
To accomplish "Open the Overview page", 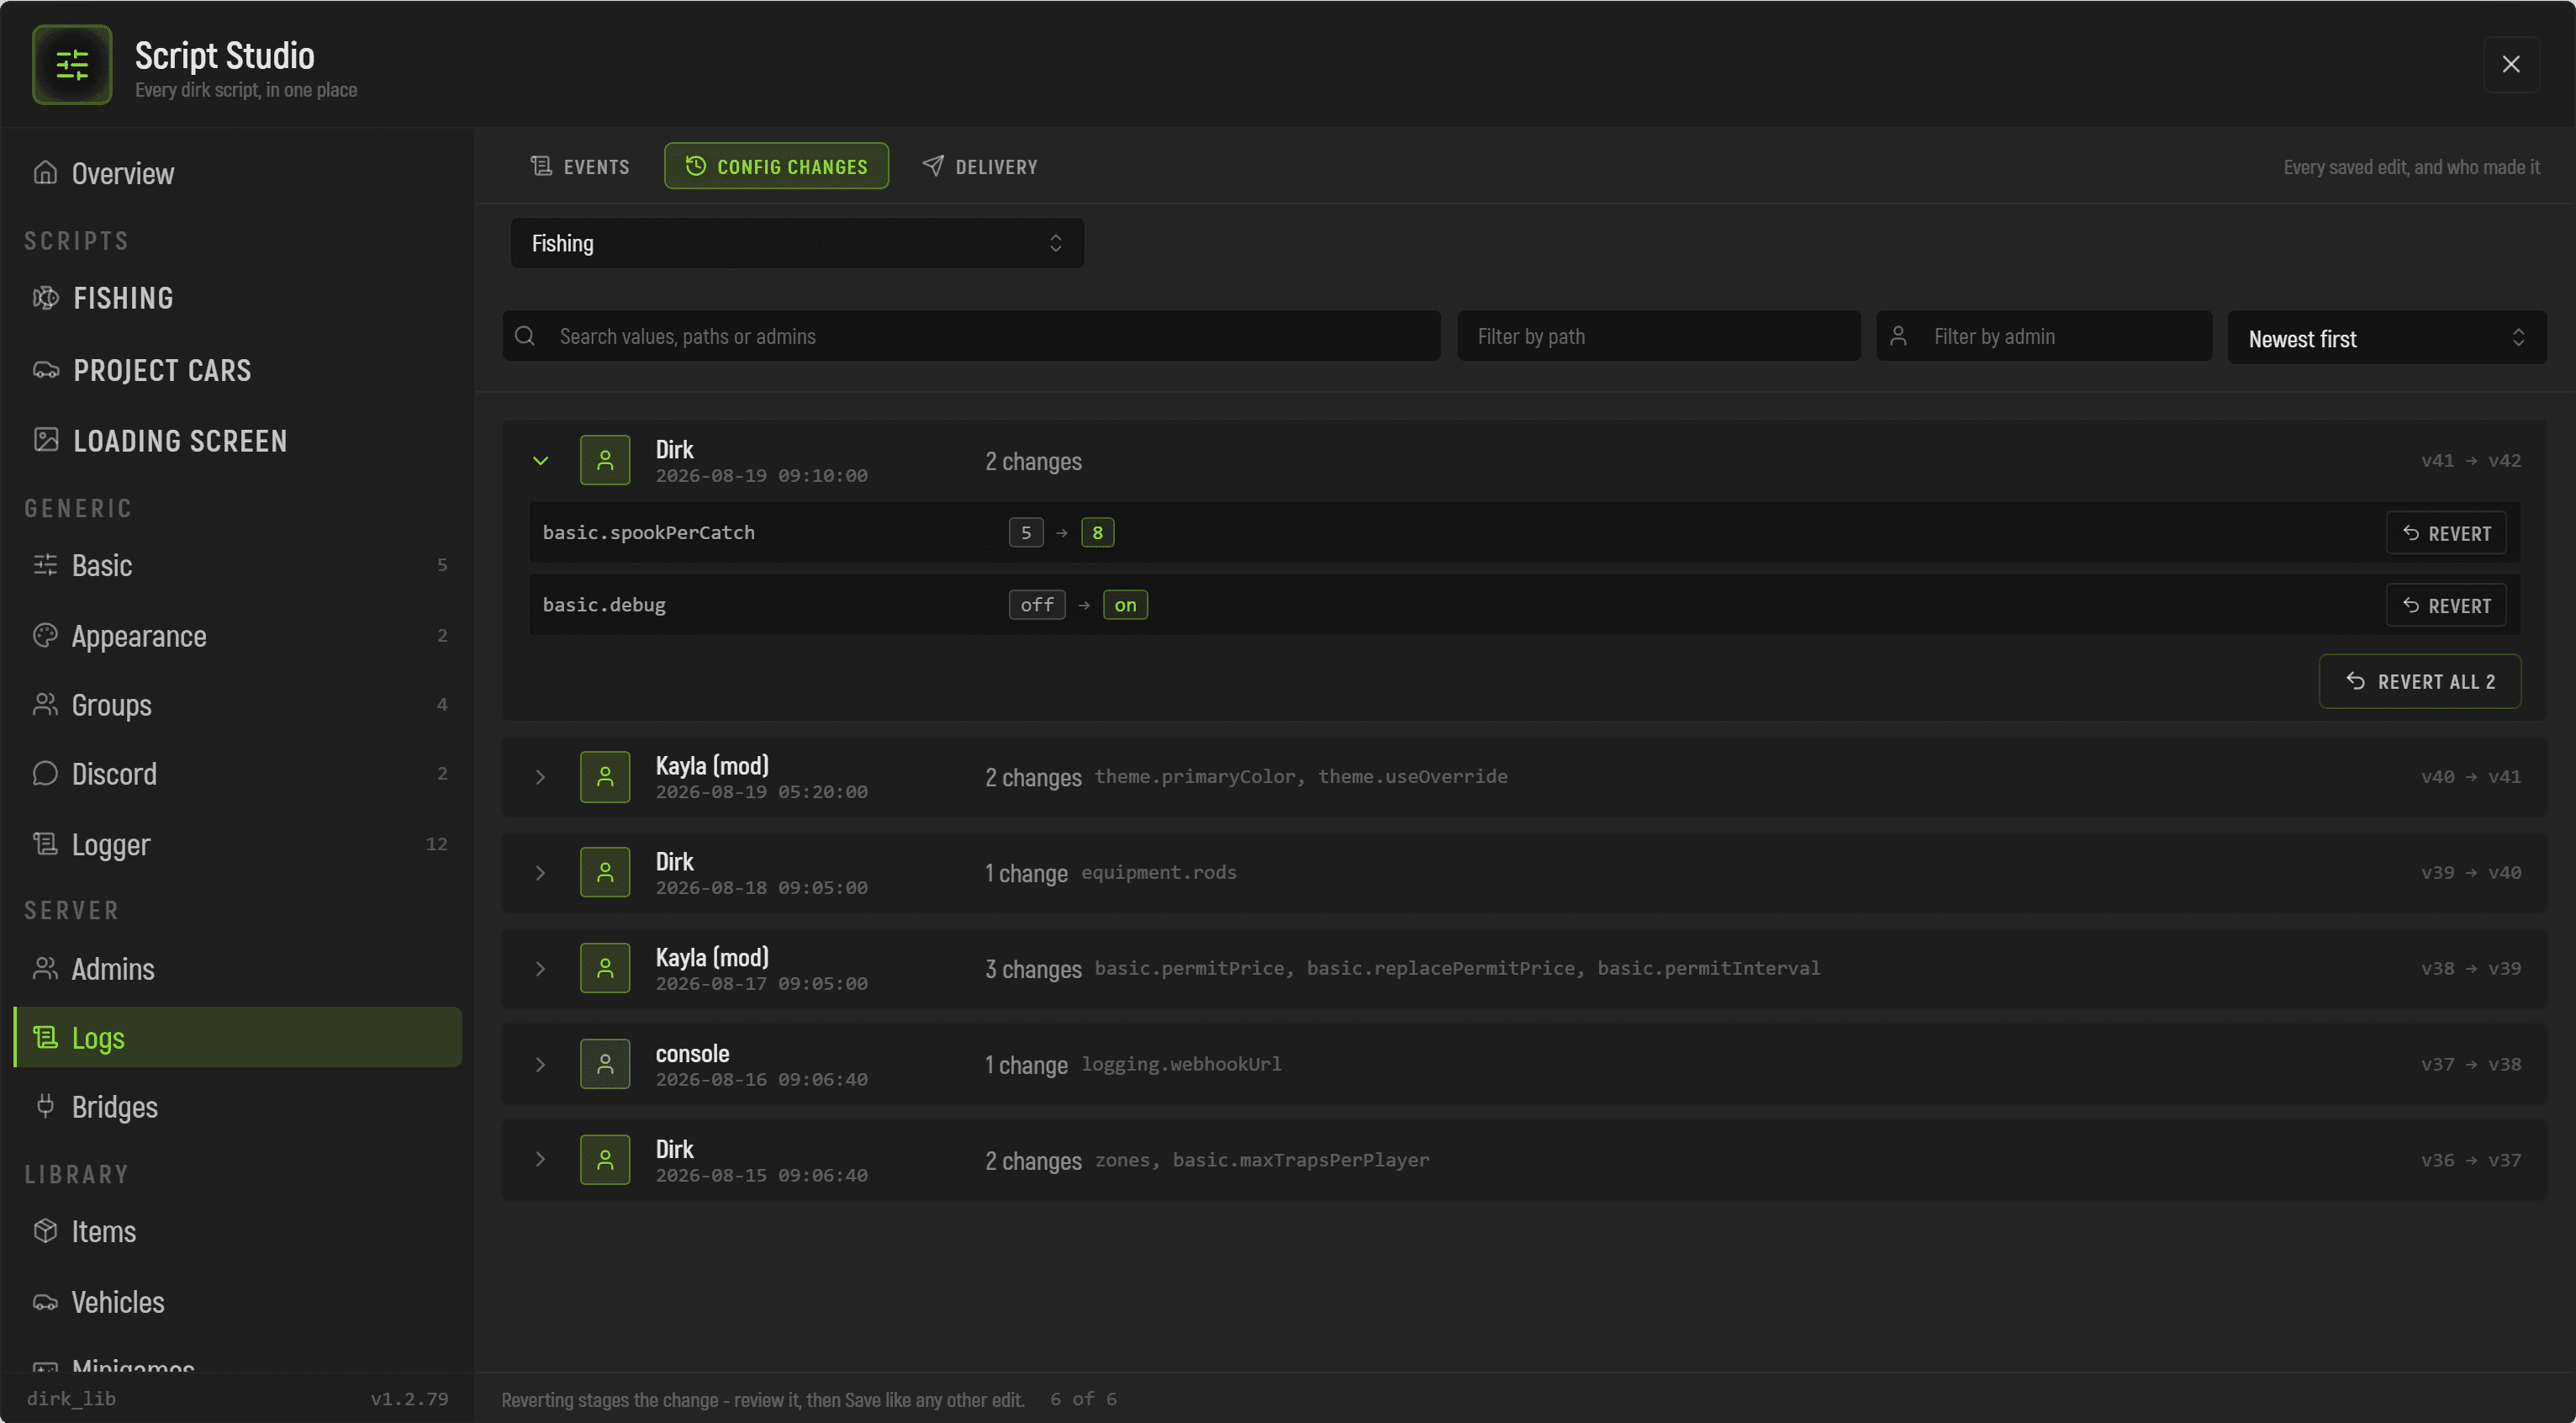I will pos(237,173).
